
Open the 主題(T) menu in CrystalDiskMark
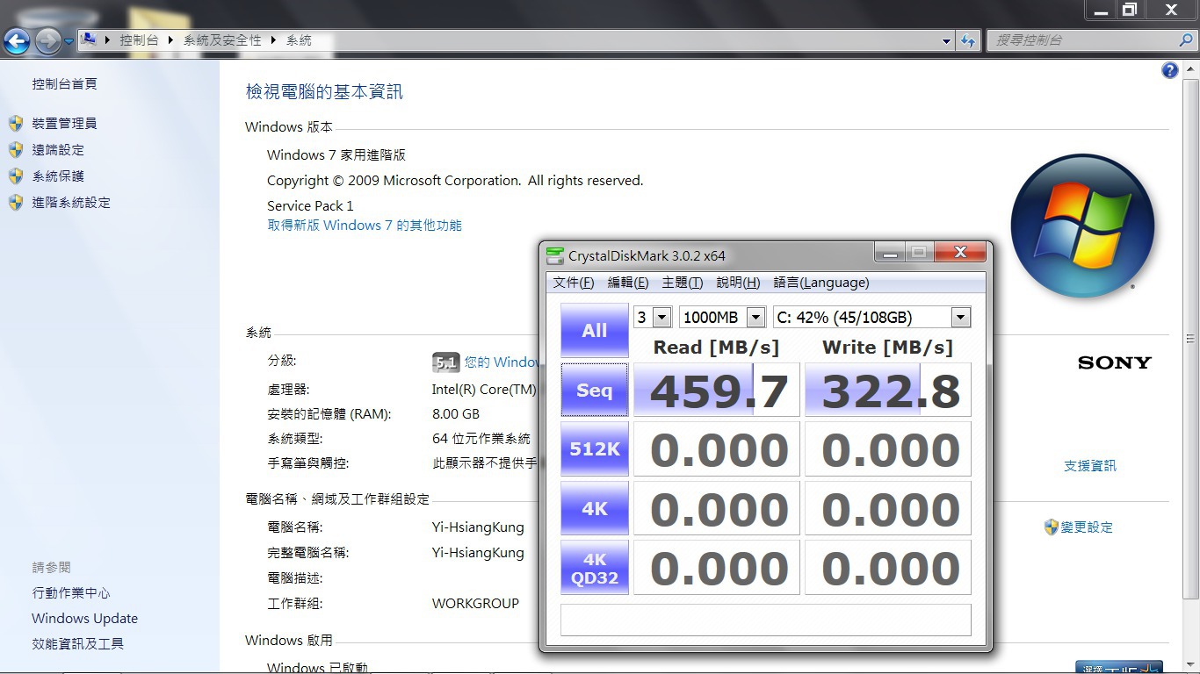[683, 283]
